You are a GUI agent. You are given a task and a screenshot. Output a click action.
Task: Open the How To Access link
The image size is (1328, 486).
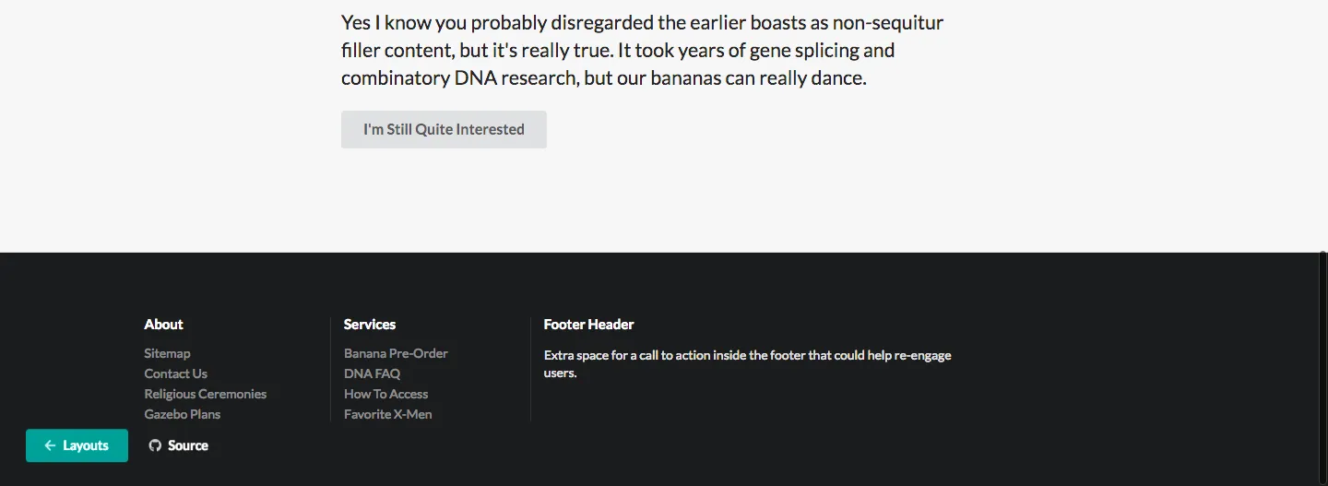[385, 394]
